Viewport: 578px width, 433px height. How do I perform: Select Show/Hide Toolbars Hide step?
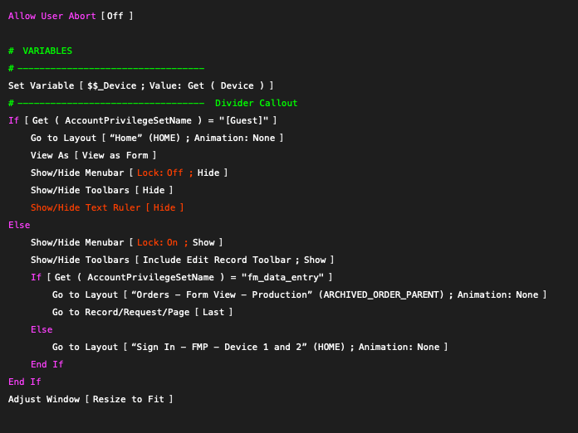(102, 190)
